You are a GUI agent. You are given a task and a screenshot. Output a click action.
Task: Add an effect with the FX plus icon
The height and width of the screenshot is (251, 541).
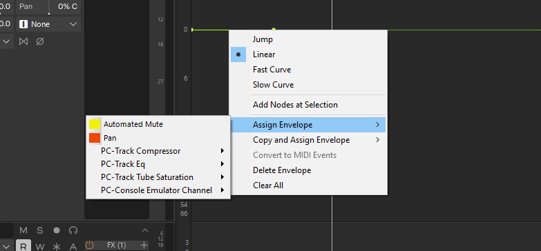click(x=144, y=245)
